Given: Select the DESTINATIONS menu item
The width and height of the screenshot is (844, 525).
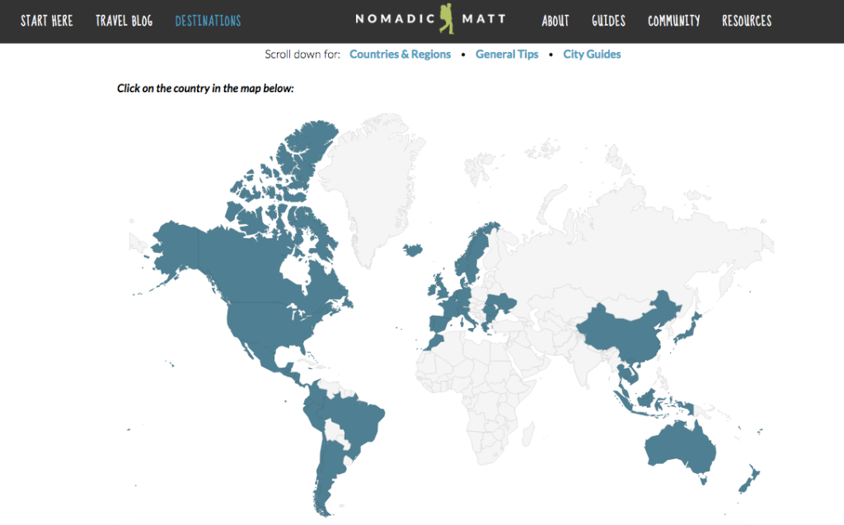Looking at the screenshot, I should pos(208,21).
